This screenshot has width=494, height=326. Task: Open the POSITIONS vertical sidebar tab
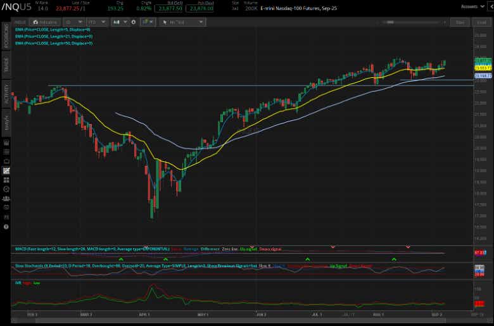click(6, 35)
